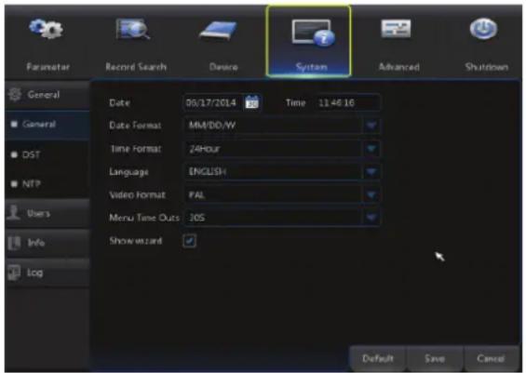Select the General sub-item in sidebar

(47, 125)
